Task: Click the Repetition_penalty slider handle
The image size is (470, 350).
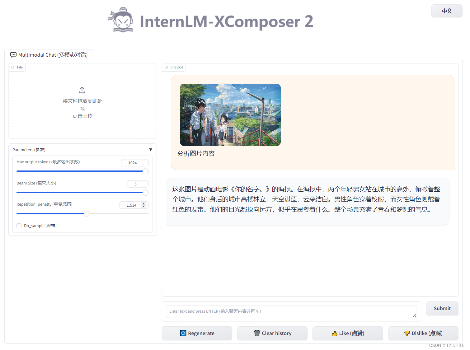Action: point(87,214)
